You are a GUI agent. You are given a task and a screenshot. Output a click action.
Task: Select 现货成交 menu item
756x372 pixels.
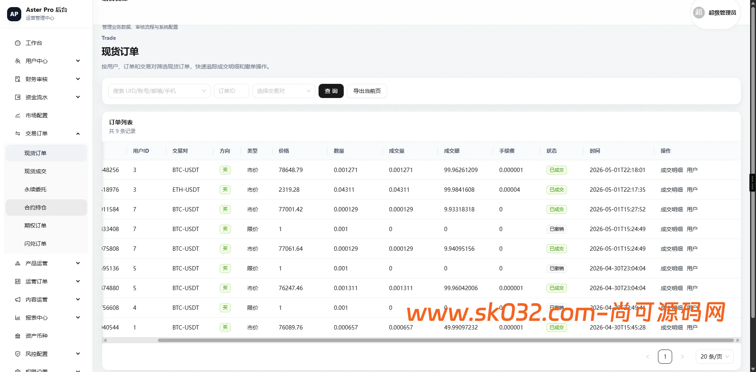coord(46,171)
